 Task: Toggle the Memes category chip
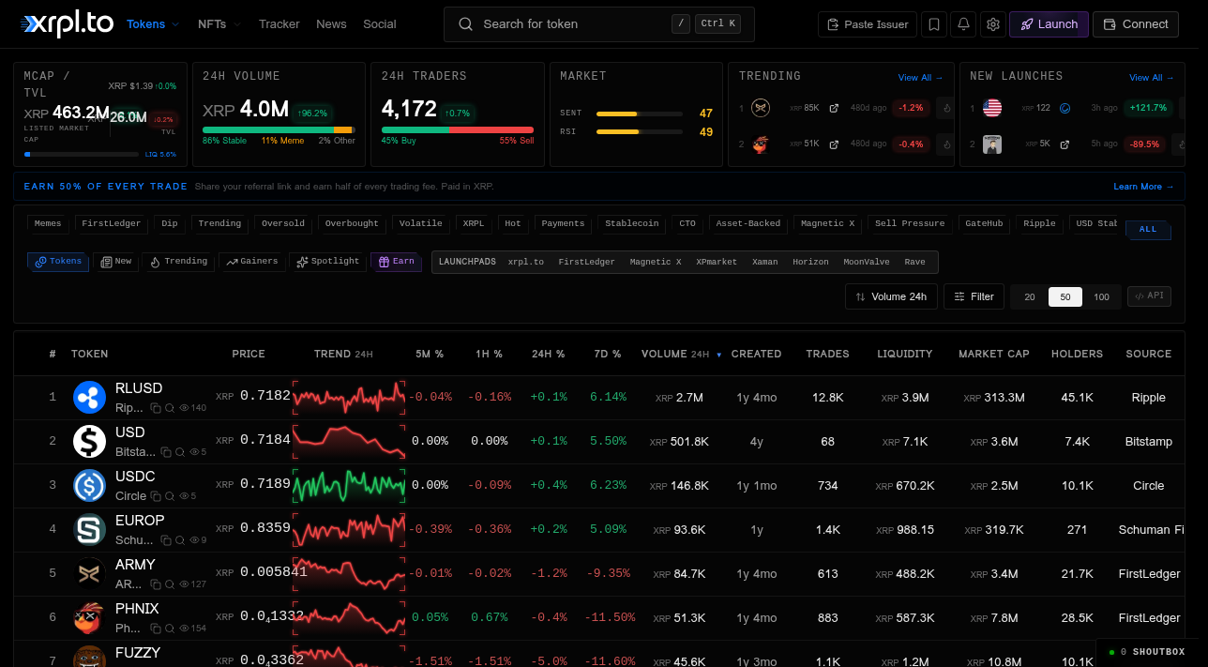tap(48, 223)
